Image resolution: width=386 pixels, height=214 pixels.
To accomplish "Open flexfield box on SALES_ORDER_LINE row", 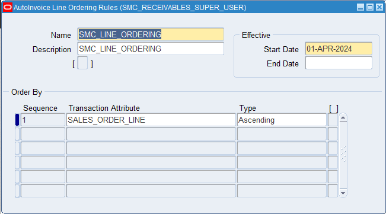I will (x=333, y=120).
